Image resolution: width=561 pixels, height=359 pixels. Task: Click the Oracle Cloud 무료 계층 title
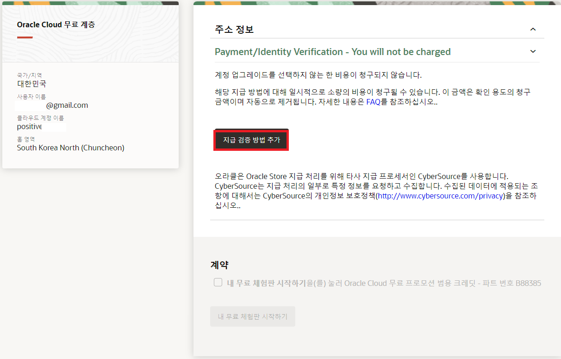(x=56, y=25)
